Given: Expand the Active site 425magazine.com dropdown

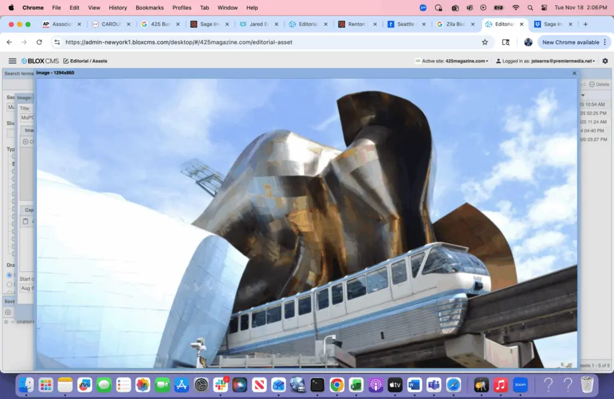Looking at the screenshot, I should (455, 61).
